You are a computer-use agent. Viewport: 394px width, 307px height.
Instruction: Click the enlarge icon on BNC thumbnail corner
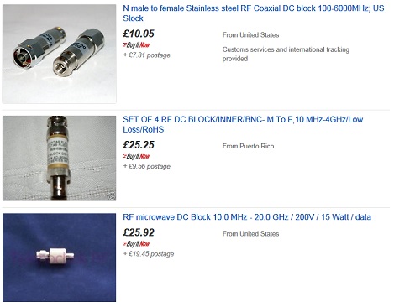click(x=113, y=197)
